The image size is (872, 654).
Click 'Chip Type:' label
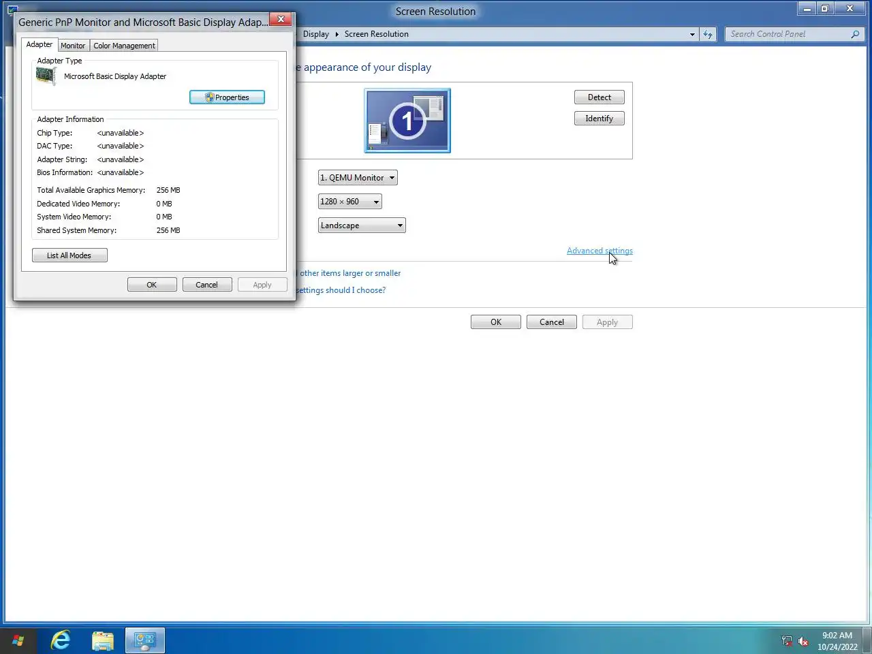click(x=54, y=133)
